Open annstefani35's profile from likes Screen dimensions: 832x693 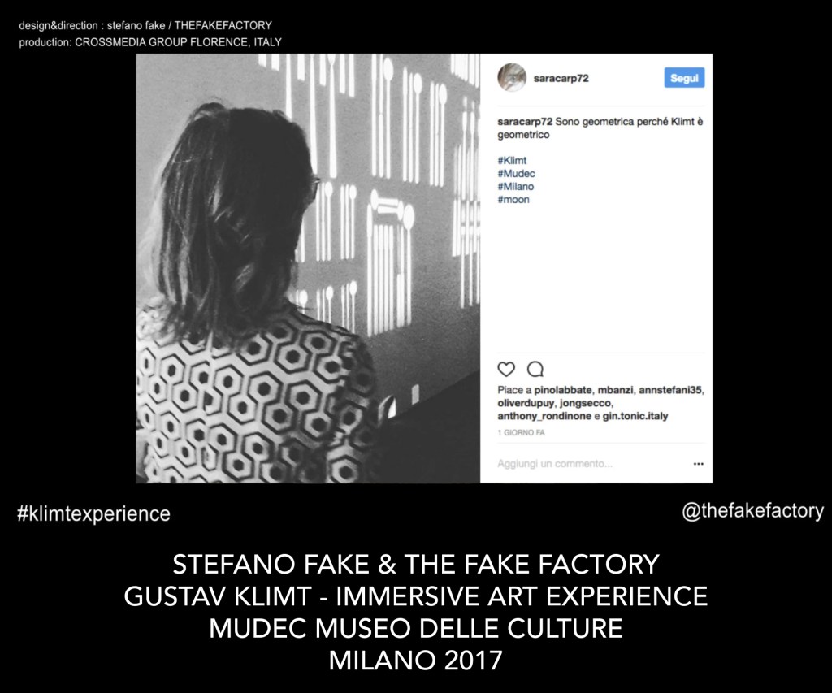[x=670, y=390]
